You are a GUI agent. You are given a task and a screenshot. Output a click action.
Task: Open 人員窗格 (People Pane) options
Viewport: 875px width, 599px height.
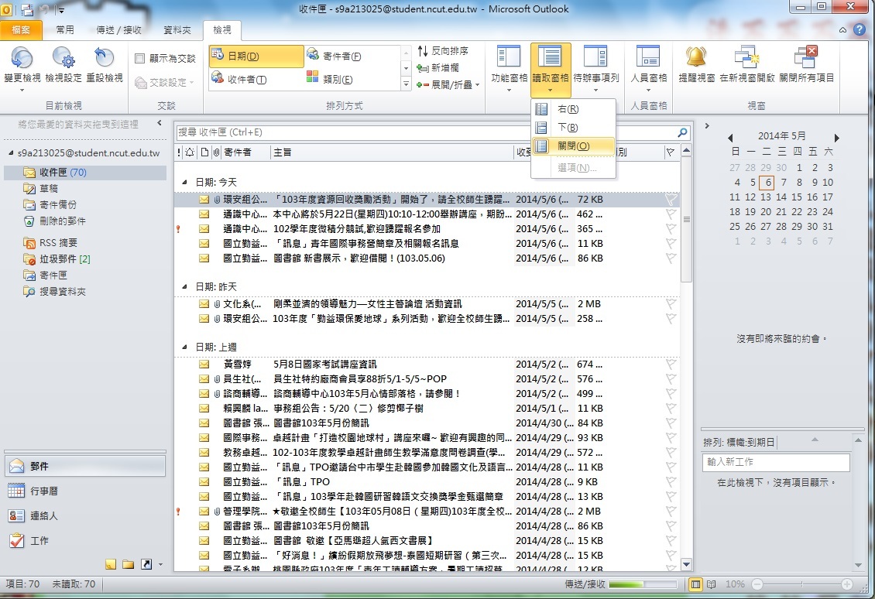[648, 68]
